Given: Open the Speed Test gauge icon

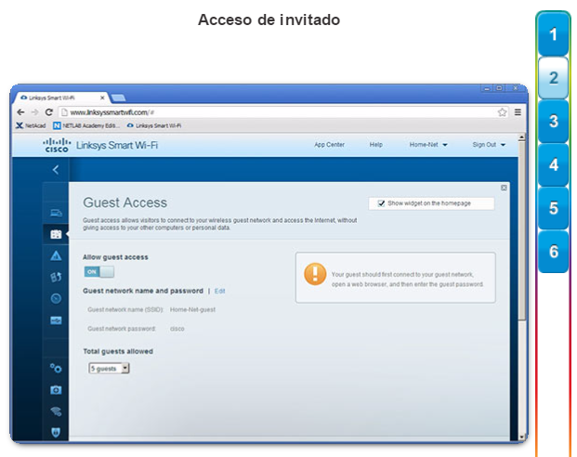Looking at the screenshot, I should click(56, 298).
